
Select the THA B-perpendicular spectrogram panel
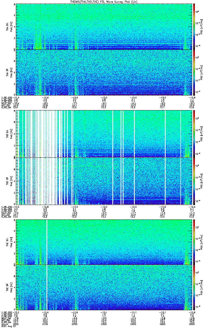tap(104, 27)
